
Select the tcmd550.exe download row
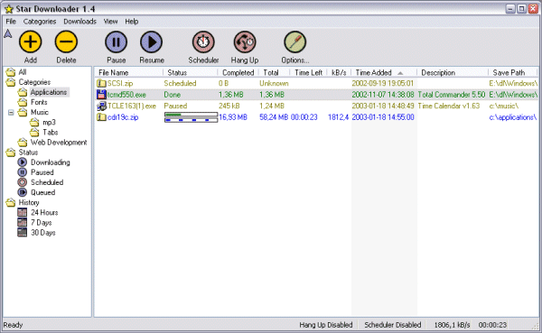point(316,95)
